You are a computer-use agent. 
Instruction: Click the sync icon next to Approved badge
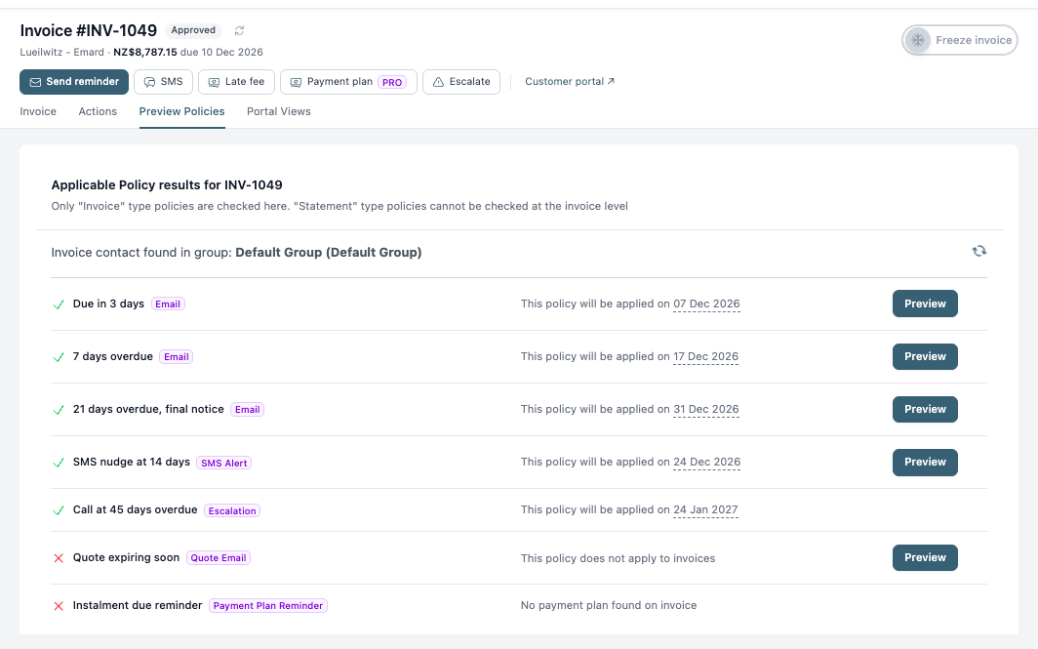point(239,30)
